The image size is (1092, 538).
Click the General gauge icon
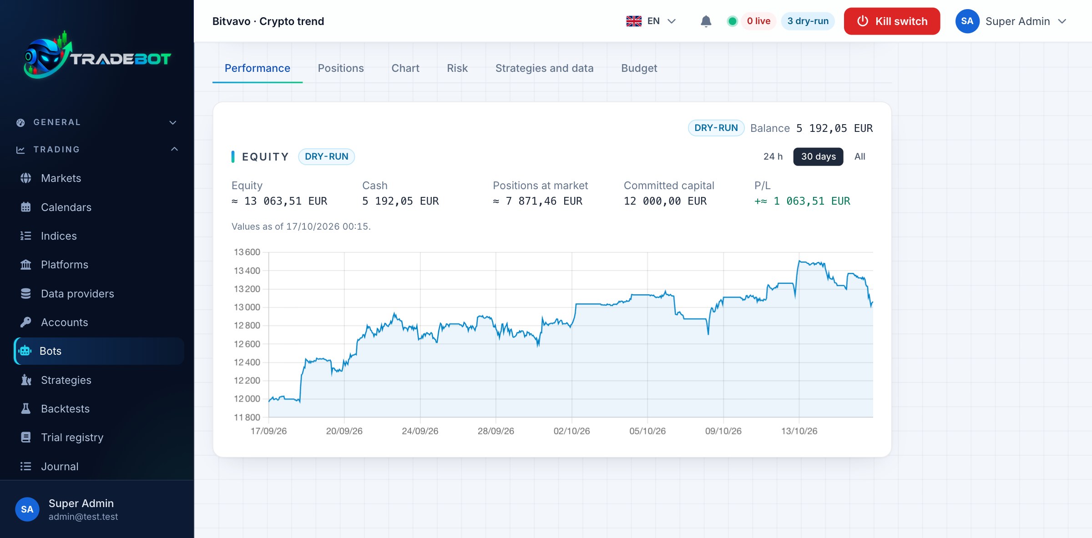point(20,122)
